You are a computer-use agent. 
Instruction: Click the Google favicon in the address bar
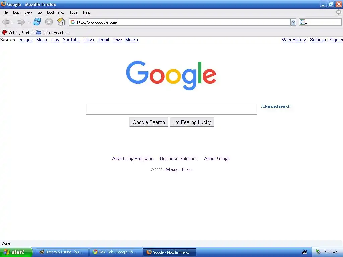click(73, 22)
